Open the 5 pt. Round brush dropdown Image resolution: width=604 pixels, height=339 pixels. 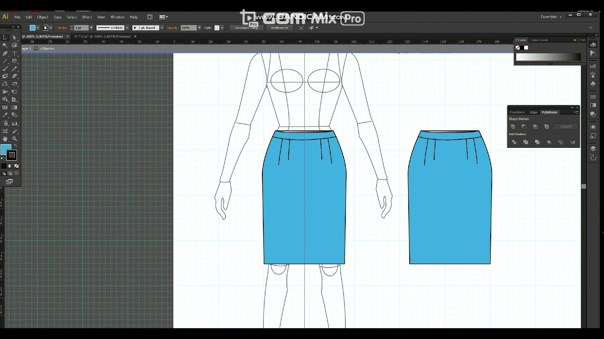point(162,28)
